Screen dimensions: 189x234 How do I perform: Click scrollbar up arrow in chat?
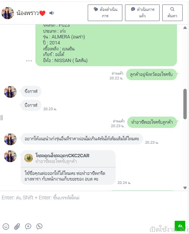(185, 27)
